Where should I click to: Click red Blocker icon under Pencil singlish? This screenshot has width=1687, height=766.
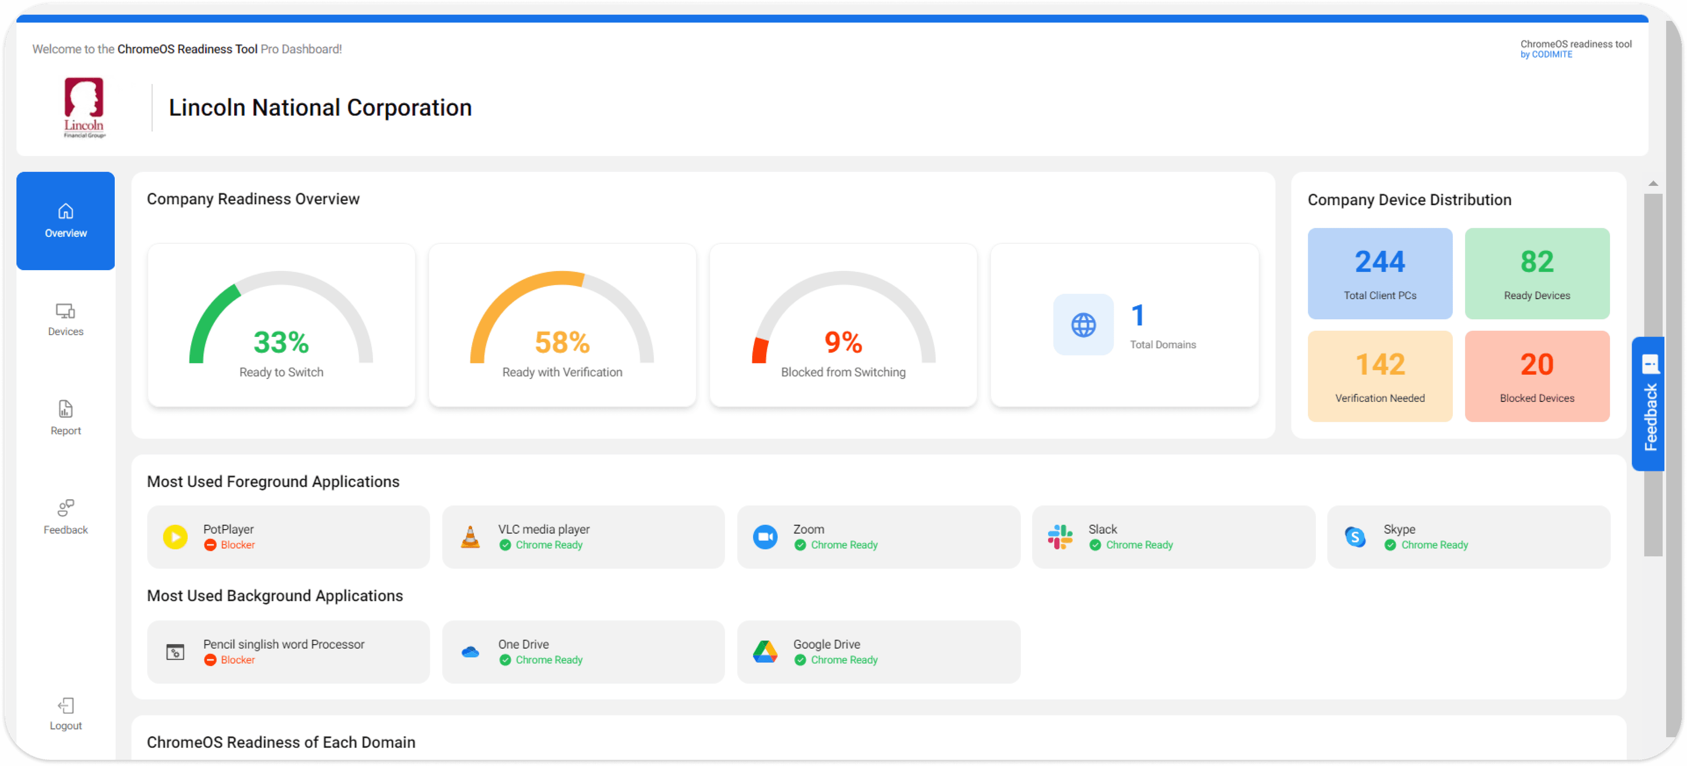[210, 661]
